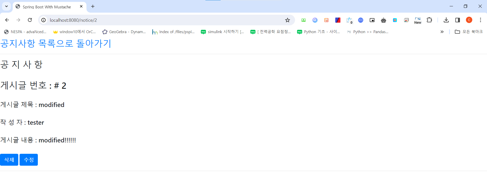The height and width of the screenshot is (172, 487).
Task: Restore down the browser window
Action: pos(465,6)
